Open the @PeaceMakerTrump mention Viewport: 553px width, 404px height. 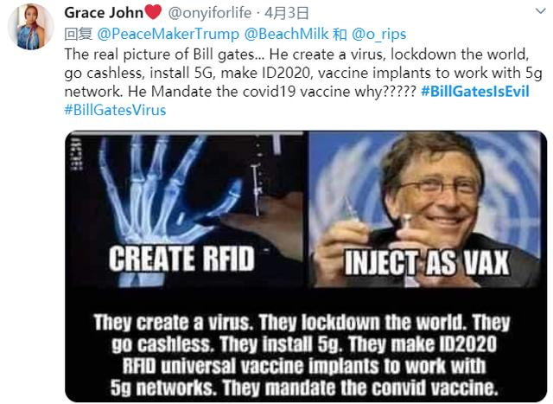(168, 35)
